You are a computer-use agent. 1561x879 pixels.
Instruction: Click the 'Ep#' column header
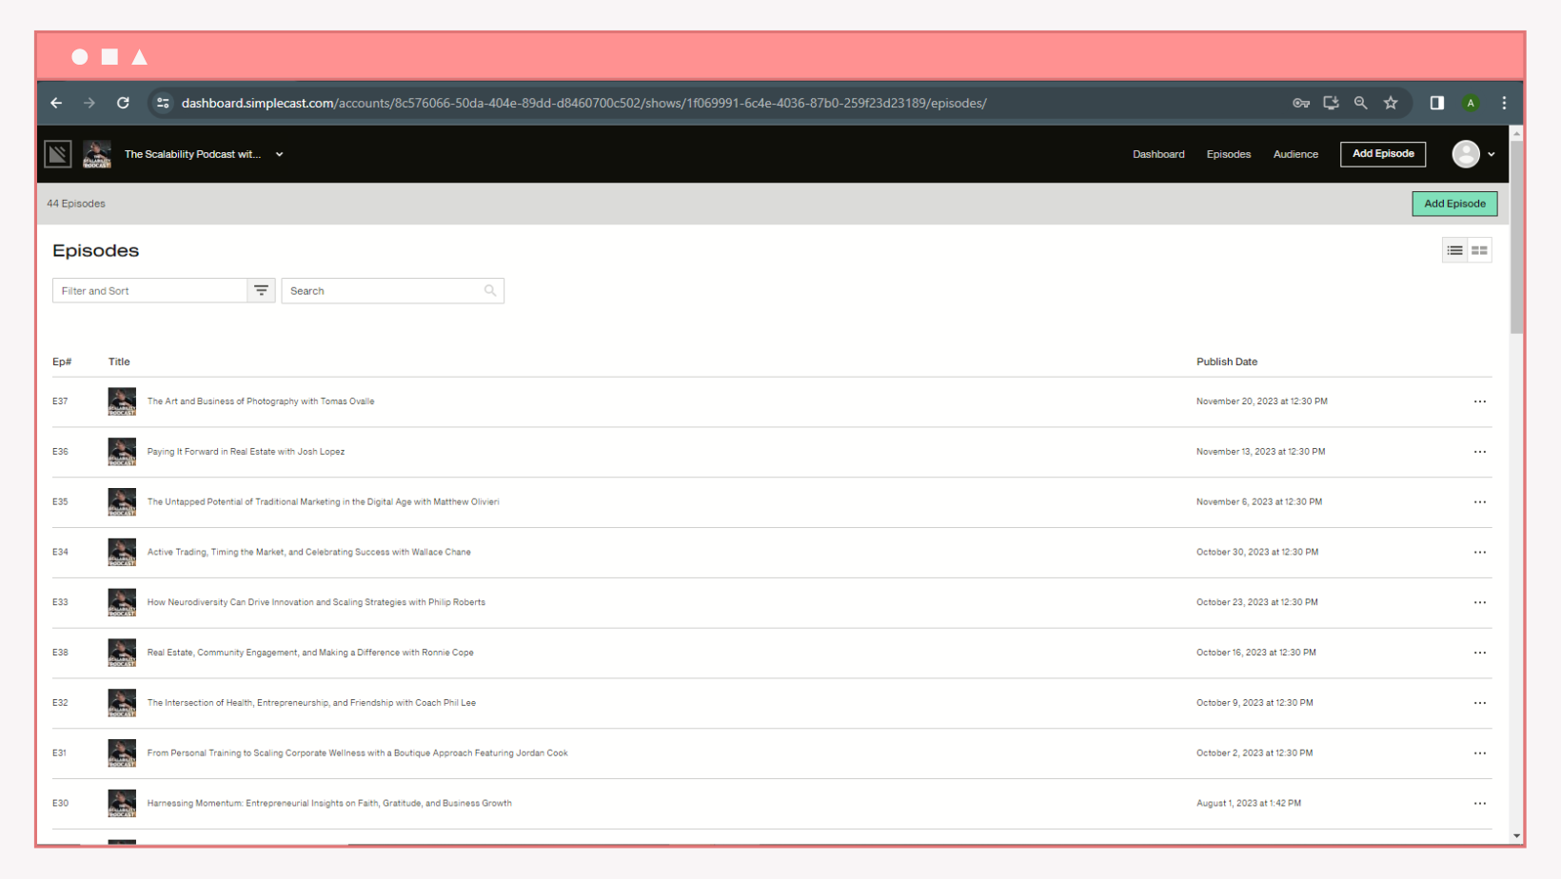(62, 361)
